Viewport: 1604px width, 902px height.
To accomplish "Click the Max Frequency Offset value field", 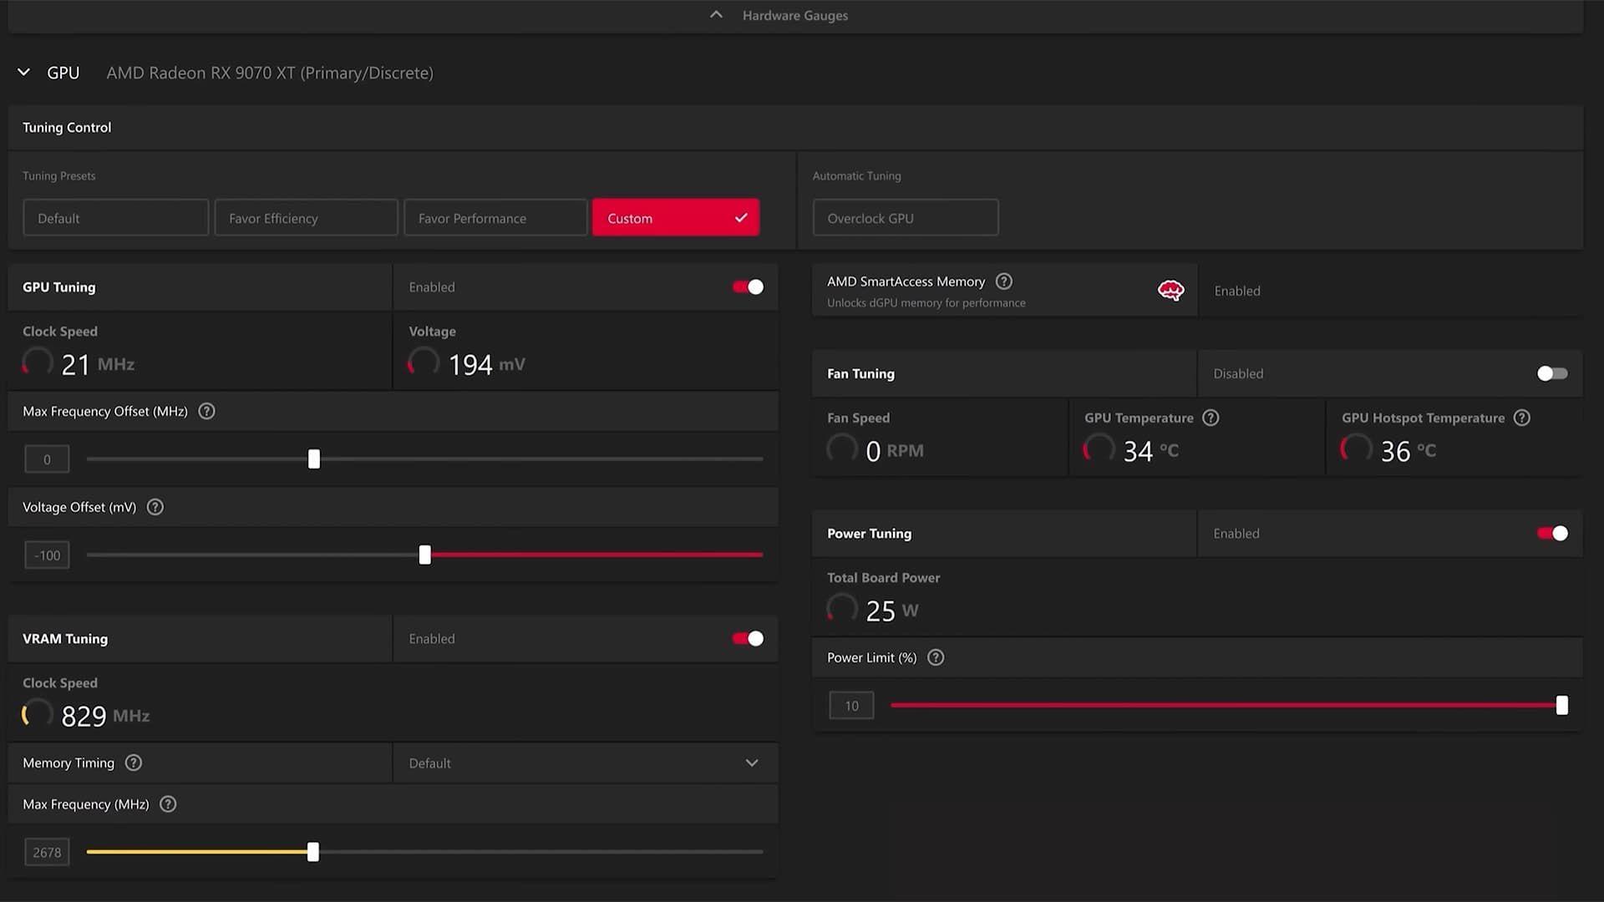I will pos(47,459).
